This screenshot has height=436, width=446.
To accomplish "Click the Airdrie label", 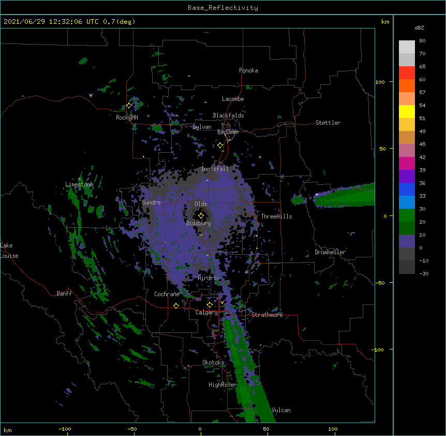I will point(209,278).
